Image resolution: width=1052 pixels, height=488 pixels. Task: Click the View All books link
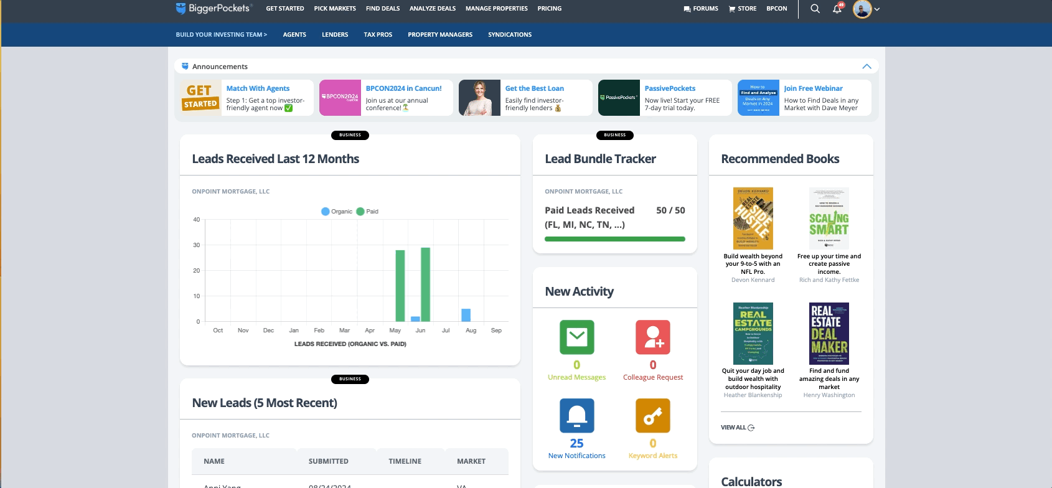coord(737,428)
